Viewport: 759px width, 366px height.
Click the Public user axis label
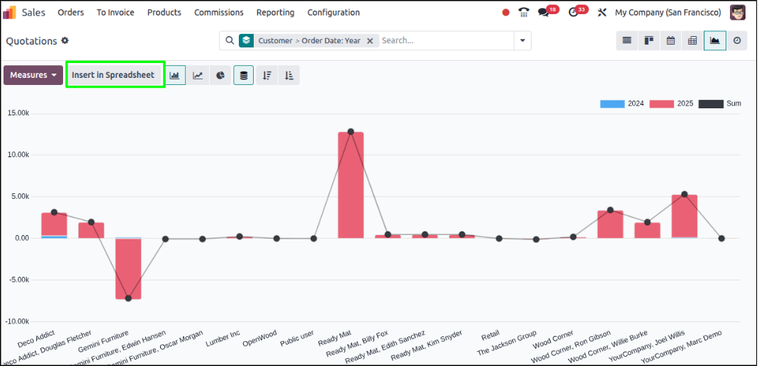point(297,339)
